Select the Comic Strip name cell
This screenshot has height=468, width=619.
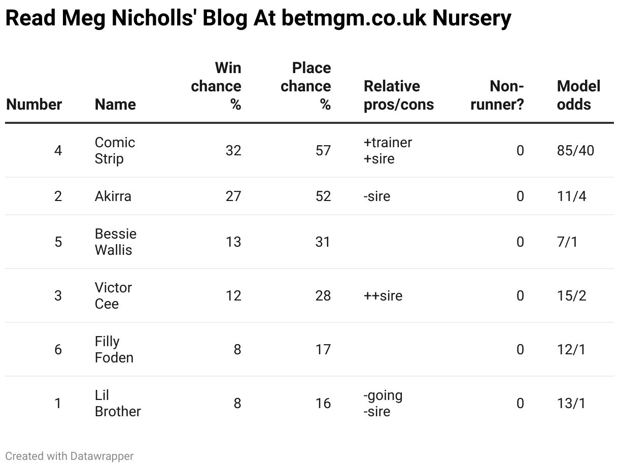tap(115, 150)
